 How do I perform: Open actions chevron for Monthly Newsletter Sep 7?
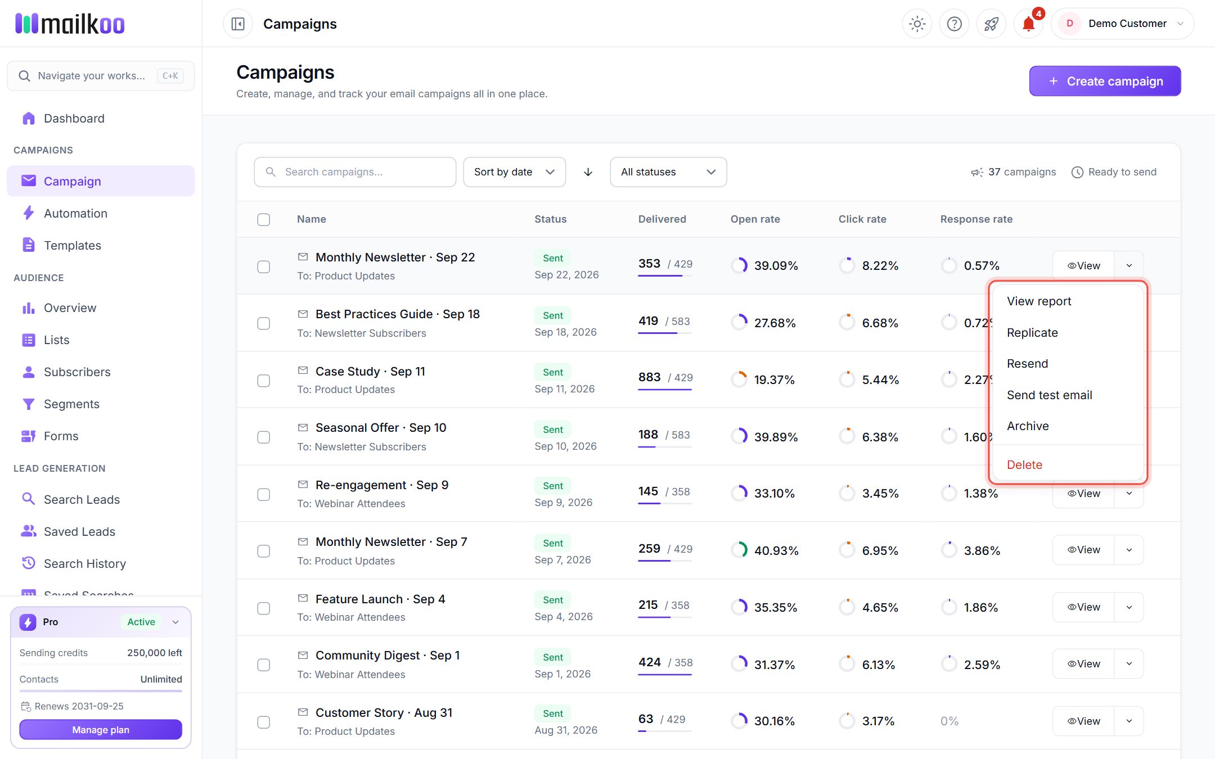(x=1129, y=550)
